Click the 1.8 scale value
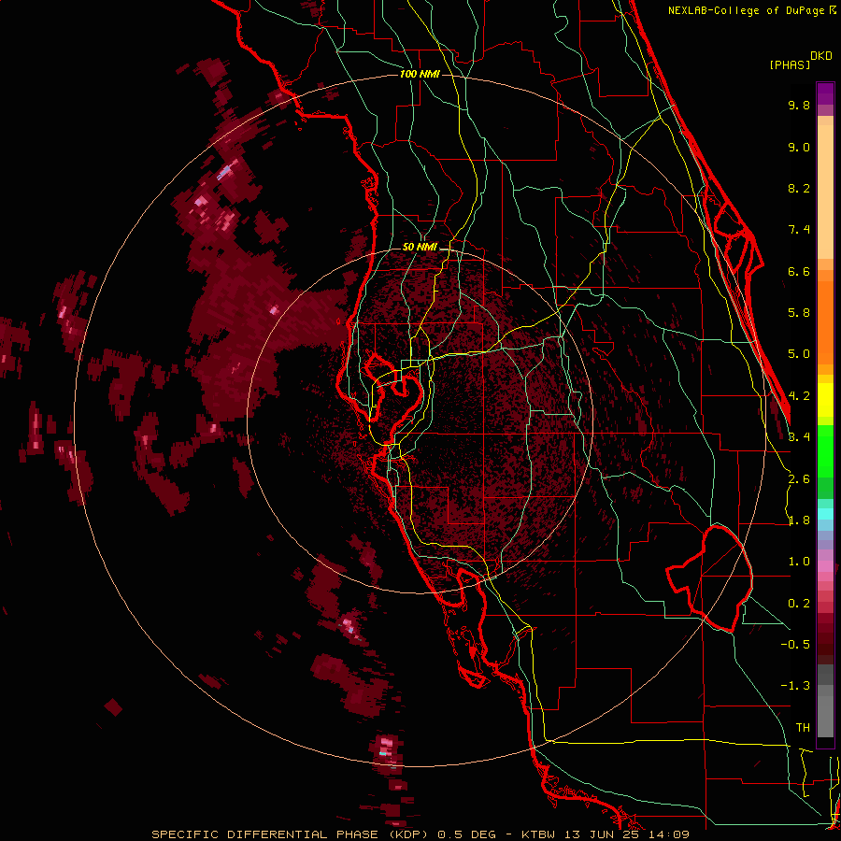 coord(799,520)
